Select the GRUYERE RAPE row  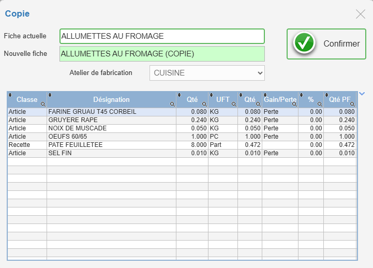[182, 120]
